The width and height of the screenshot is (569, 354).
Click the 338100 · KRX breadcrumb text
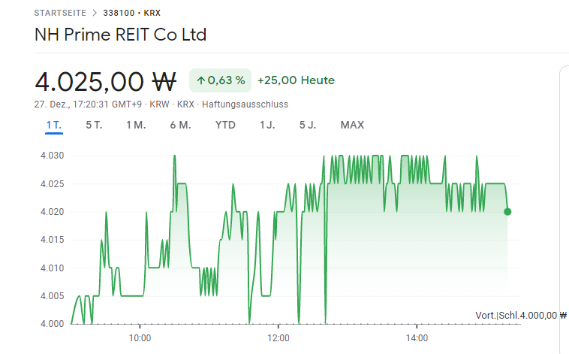click(131, 13)
